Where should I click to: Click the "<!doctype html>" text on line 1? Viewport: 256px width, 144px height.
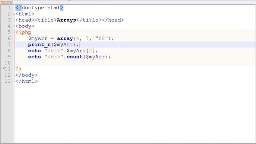coord(39,8)
